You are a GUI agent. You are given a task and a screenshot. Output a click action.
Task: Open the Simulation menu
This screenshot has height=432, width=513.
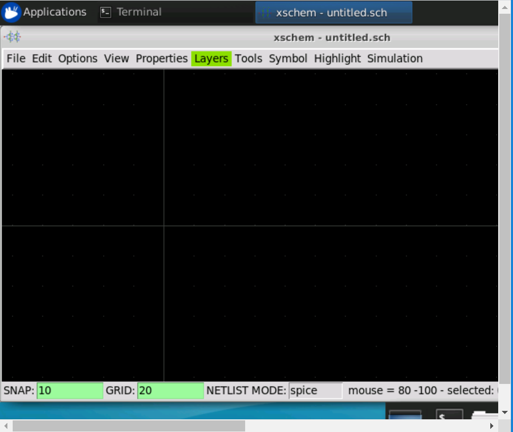[395, 59]
